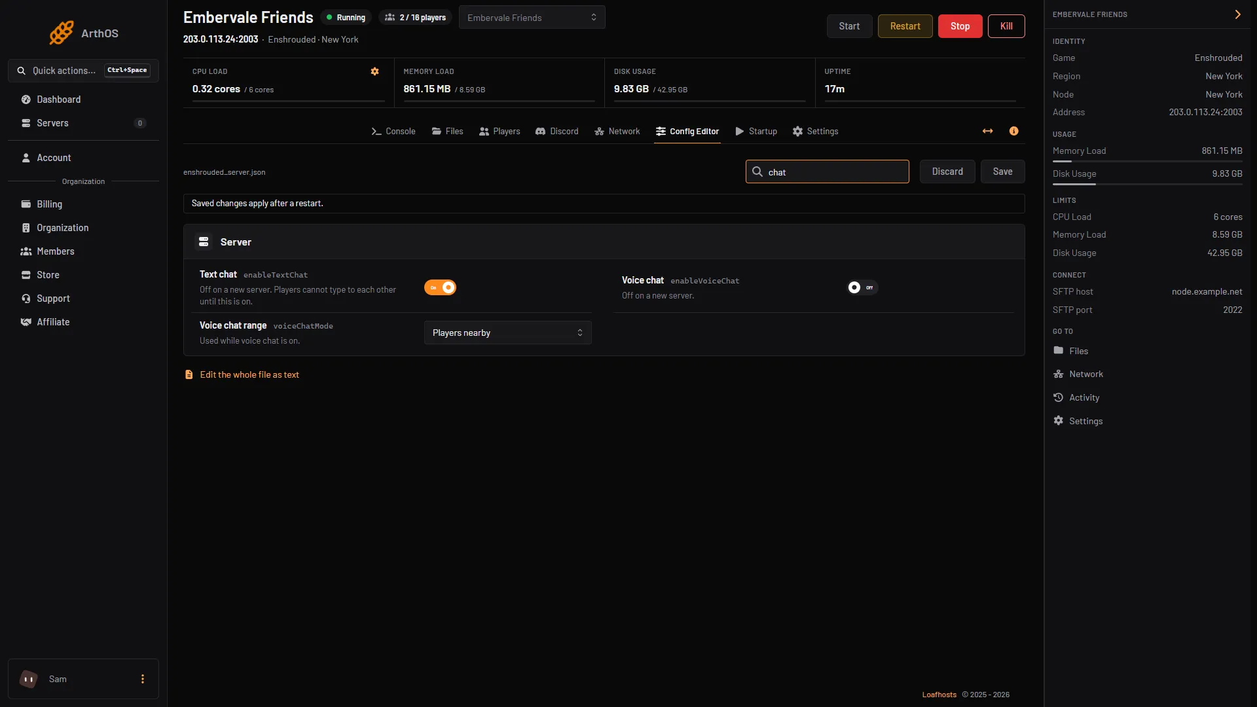
Task: Click the Start server button
Action: pos(849,26)
